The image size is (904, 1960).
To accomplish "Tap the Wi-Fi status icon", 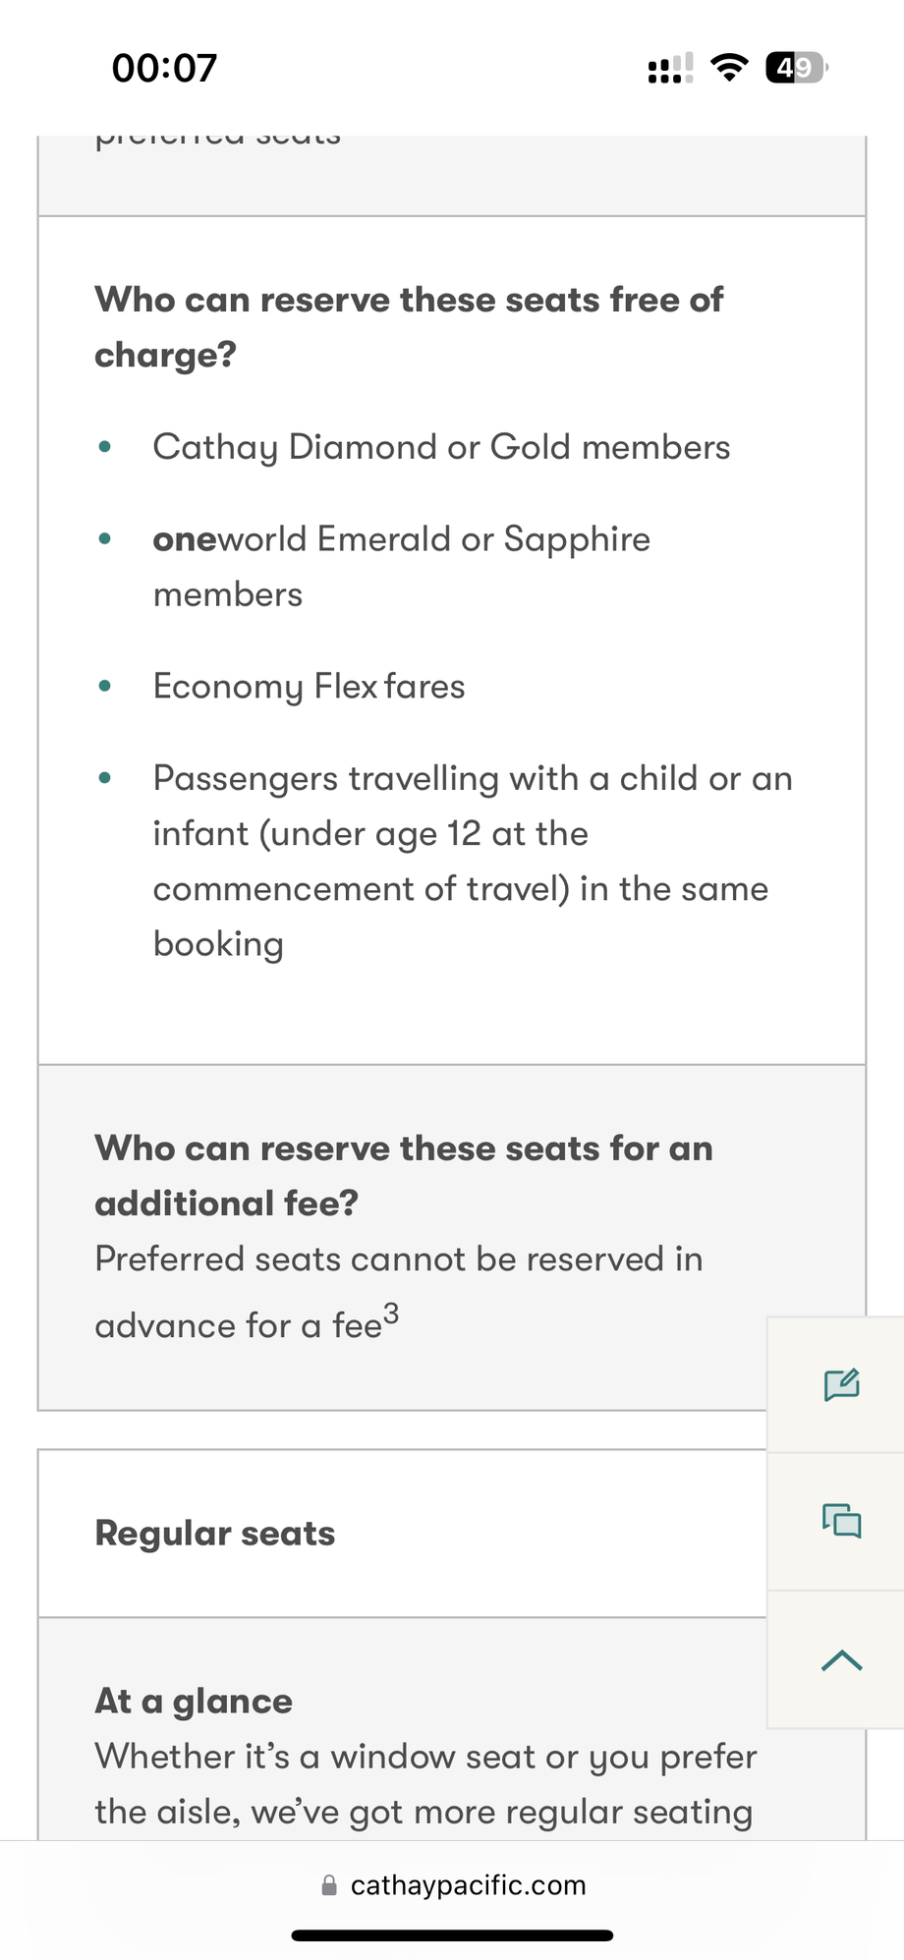I will point(728,67).
